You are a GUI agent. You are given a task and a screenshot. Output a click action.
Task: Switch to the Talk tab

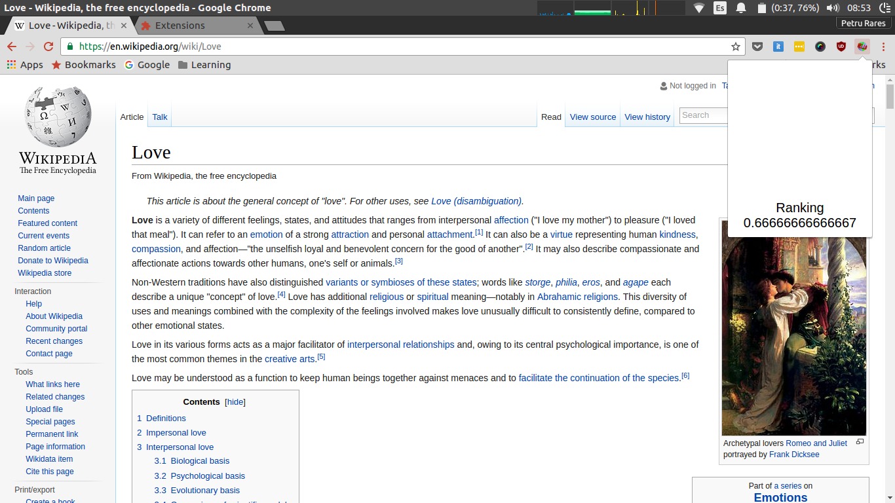160,117
